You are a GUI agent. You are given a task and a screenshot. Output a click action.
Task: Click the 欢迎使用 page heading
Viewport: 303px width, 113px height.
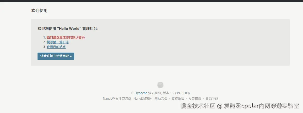click(x=39, y=11)
